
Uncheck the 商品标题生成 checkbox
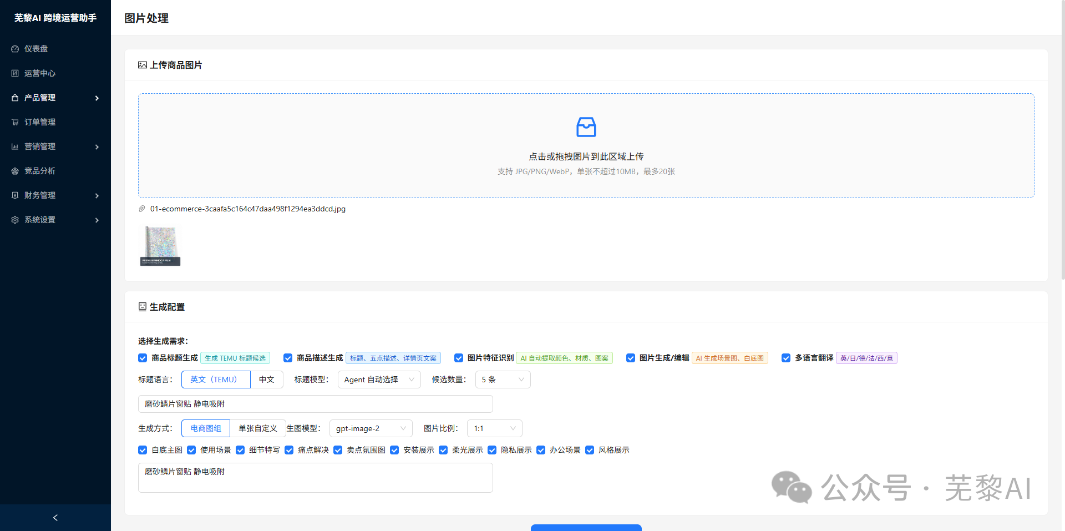tap(143, 358)
